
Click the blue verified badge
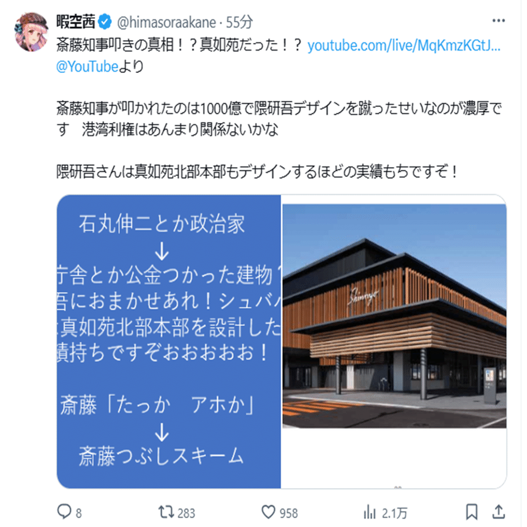coord(105,22)
